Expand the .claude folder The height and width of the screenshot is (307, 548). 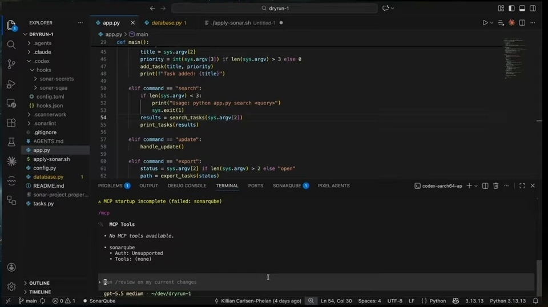coord(42,52)
